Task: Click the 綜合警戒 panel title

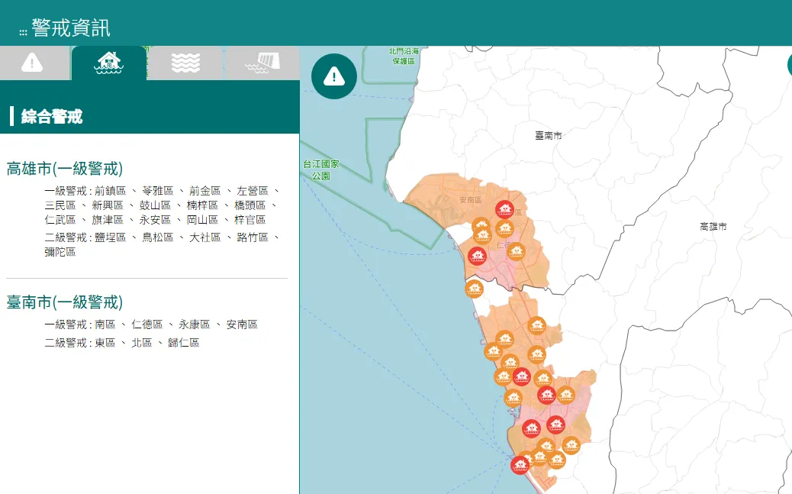Action: tap(52, 117)
